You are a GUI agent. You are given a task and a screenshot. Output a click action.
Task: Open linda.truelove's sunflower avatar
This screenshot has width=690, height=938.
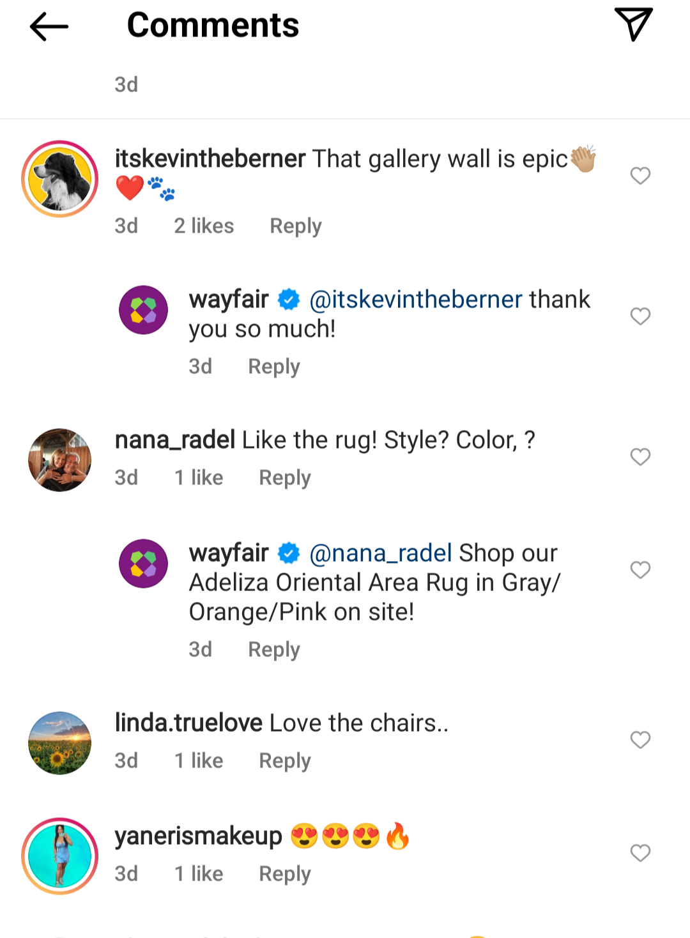(x=59, y=743)
